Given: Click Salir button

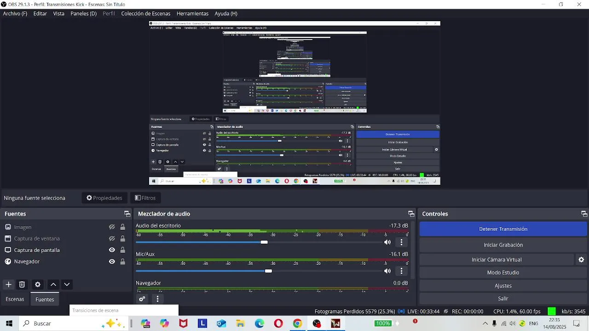Looking at the screenshot, I should 503,298.
